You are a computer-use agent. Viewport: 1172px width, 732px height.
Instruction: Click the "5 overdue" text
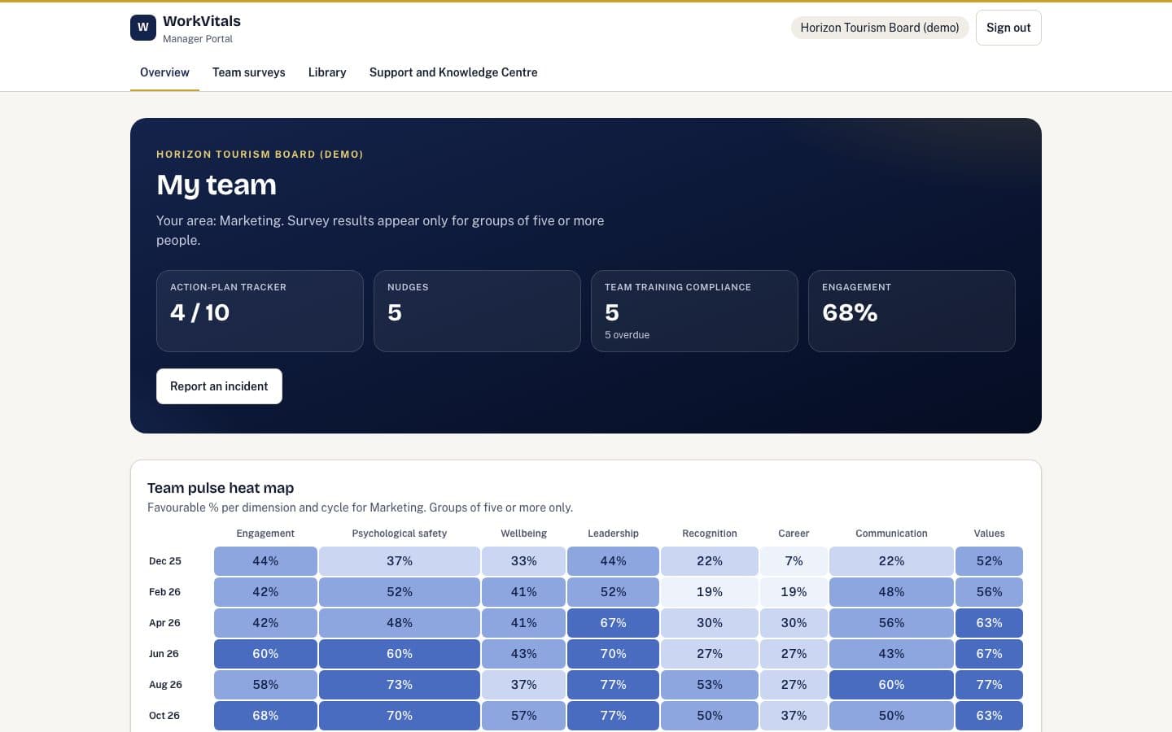coord(627,335)
